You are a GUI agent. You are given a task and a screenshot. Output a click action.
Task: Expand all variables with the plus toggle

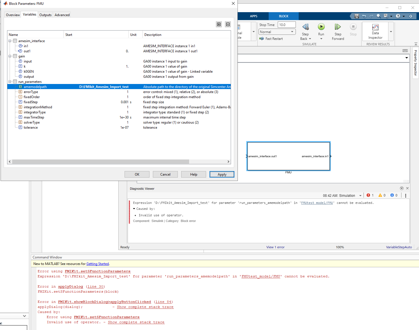[219, 24]
